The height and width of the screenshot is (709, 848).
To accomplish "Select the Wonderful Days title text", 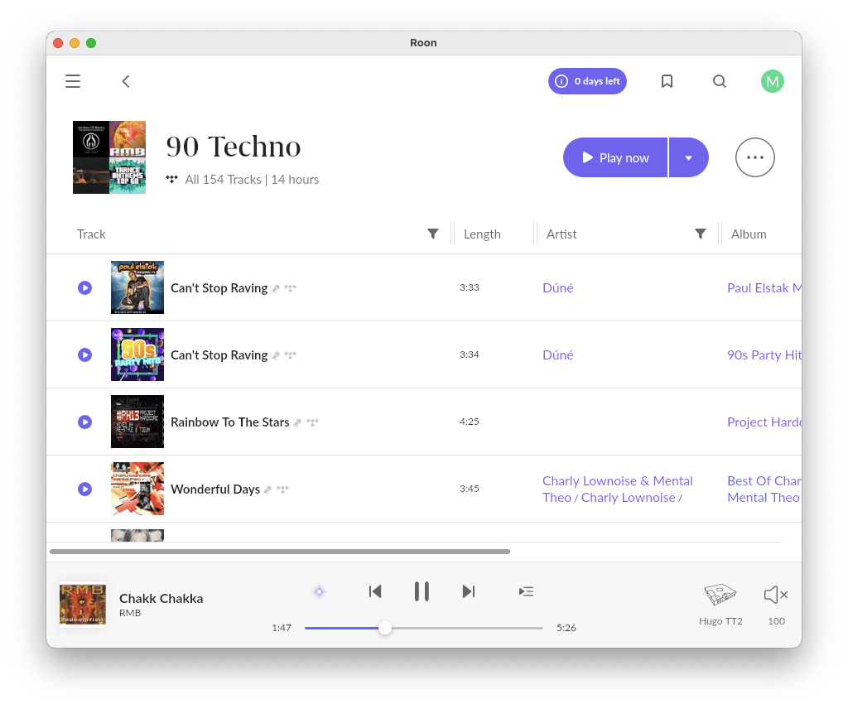I will (215, 489).
